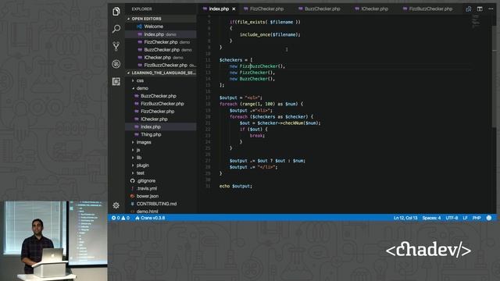Click the 'echo $output;' code line
Image resolution: width=500 pixels, height=281 pixels.
[236, 186]
